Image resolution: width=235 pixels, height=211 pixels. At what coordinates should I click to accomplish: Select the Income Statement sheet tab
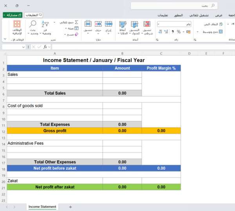[42, 207]
